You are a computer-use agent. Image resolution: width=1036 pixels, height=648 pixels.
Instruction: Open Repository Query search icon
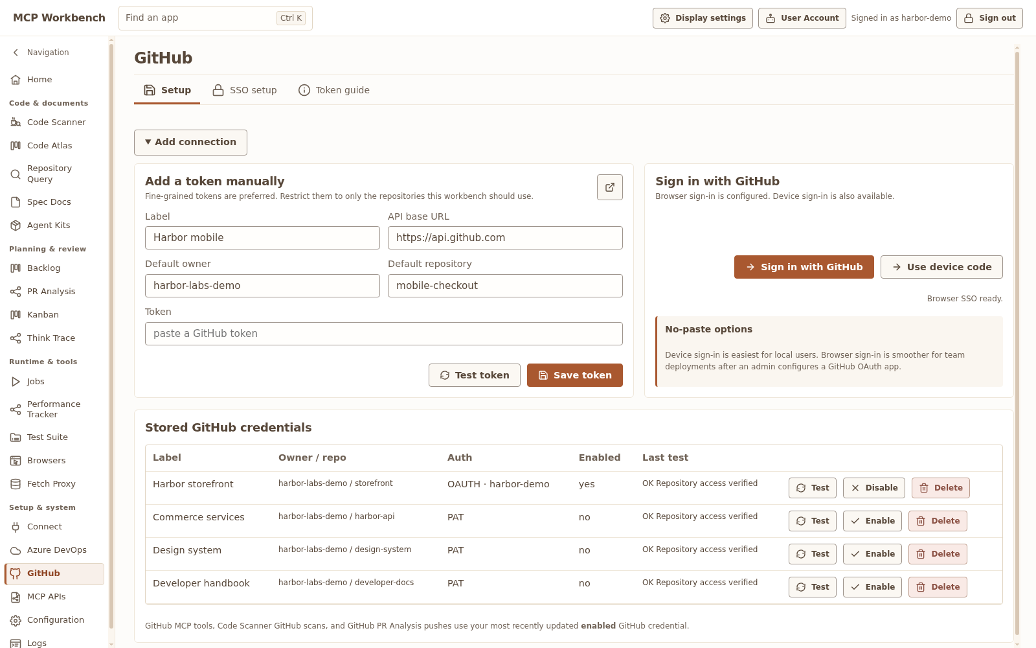[x=16, y=174]
